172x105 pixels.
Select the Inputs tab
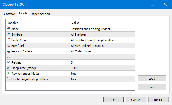point(23,13)
